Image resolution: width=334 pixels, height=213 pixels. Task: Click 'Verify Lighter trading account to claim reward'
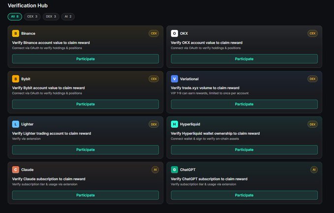pyautogui.click(x=52, y=133)
